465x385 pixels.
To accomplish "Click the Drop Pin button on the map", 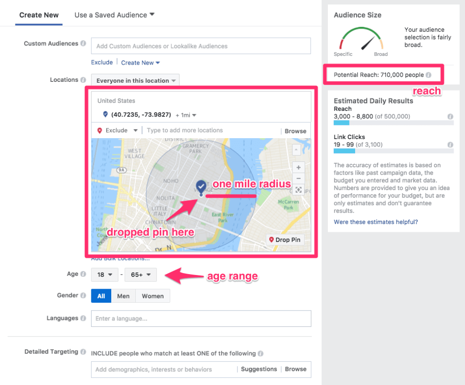I will pyautogui.click(x=285, y=240).
